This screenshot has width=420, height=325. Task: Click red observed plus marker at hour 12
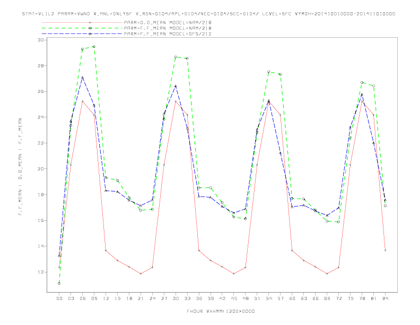click(106, 251)
